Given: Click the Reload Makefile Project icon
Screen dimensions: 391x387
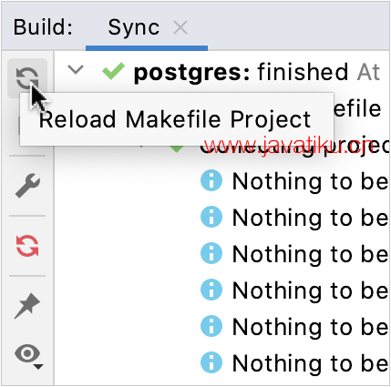Looking at the screenshot, I should [x=27, y=78].
